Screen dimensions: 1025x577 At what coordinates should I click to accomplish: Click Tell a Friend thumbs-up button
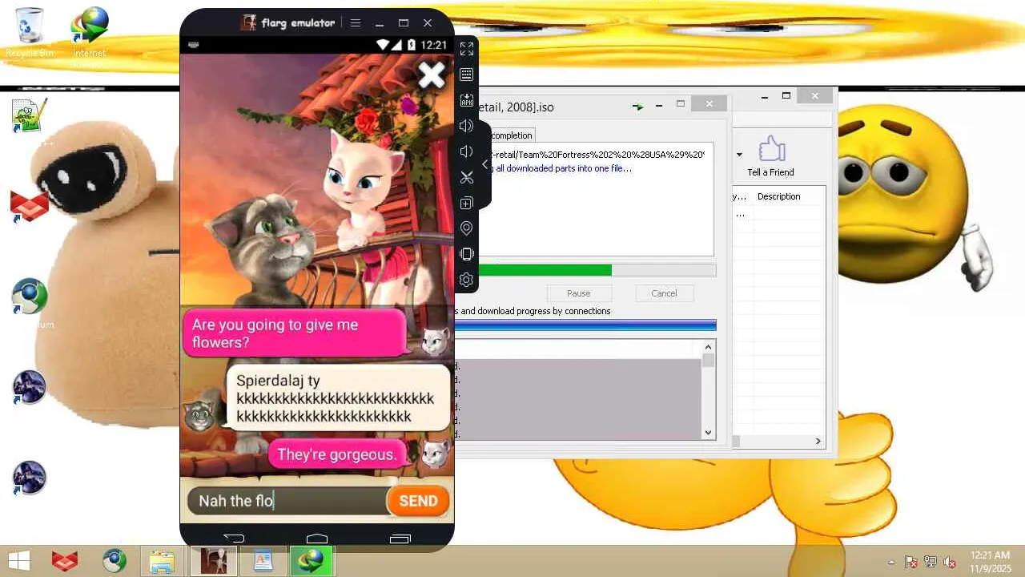(771, 155)
